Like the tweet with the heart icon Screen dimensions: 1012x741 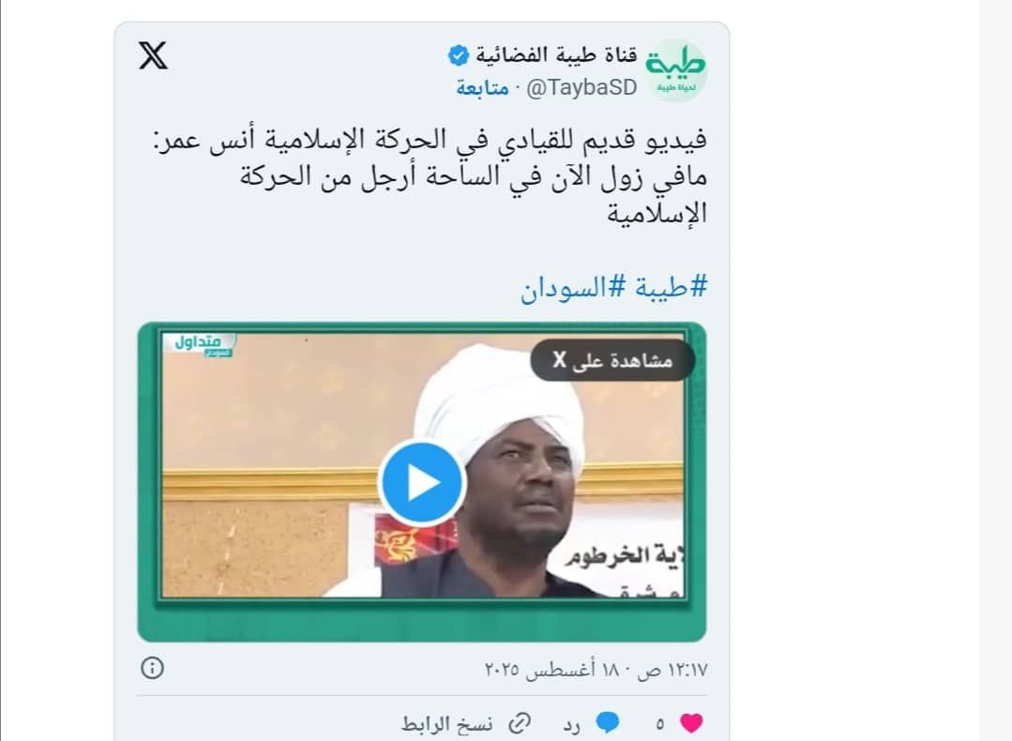(x=691, y=723)
